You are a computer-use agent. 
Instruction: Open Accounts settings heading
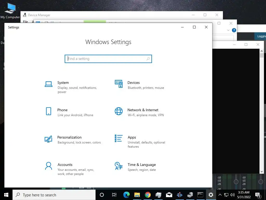point(65,165)
